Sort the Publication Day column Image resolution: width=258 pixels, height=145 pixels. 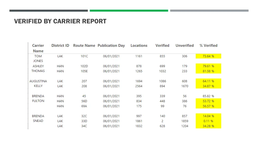(111, 46)
